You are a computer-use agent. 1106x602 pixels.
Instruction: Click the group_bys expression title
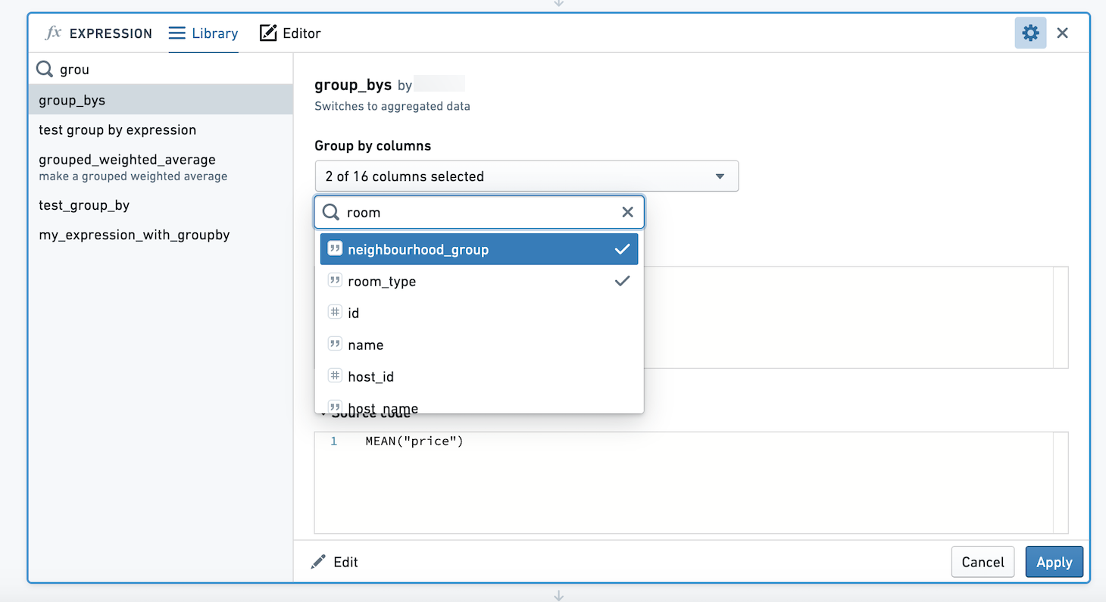point(353,85)
